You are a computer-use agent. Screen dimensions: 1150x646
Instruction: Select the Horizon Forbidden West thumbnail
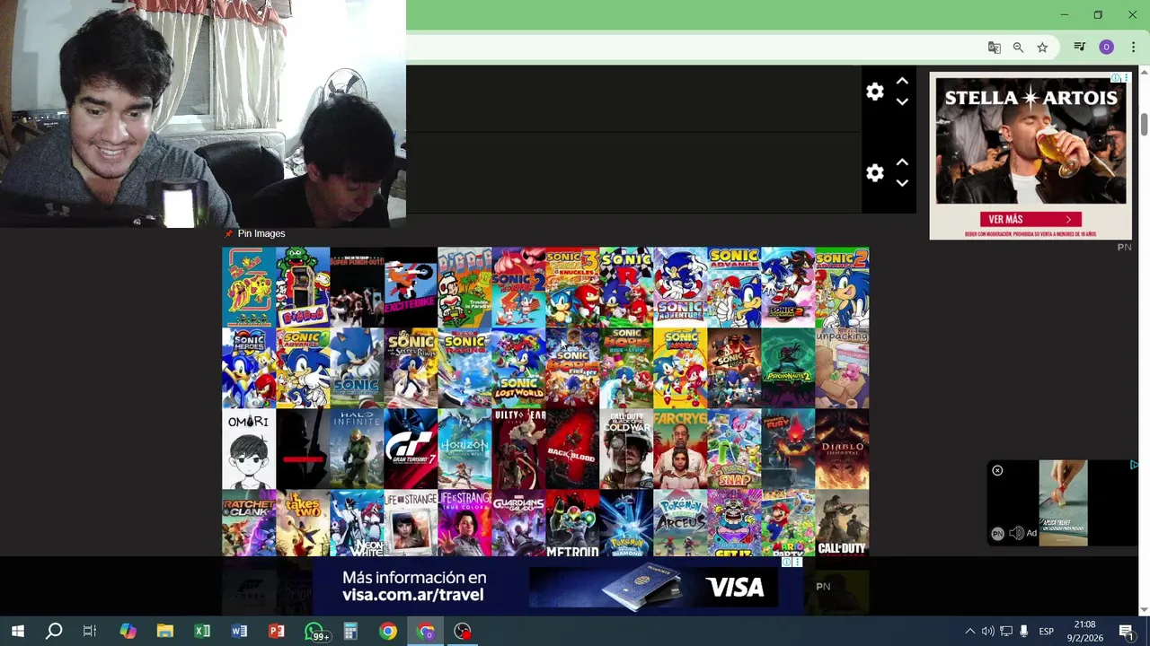coord(464,449)
